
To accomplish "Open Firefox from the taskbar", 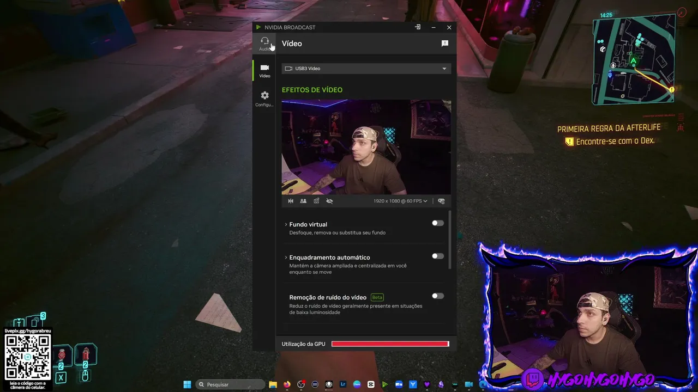I will point(287,384).
